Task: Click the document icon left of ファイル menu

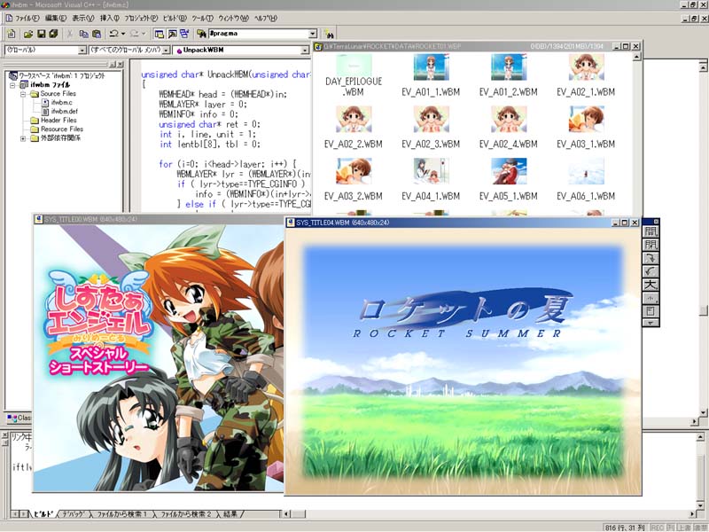Action: click(x=9, y=18)
